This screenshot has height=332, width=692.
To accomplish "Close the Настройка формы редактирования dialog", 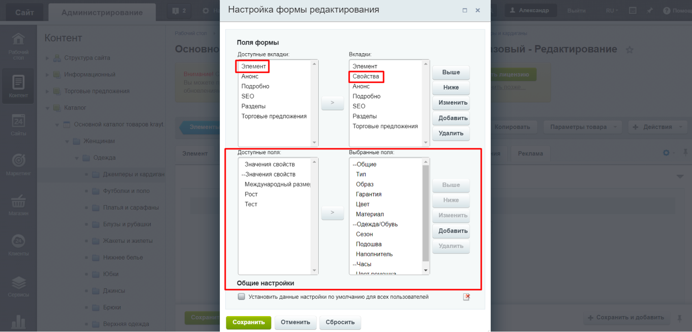I will [478, 10].
